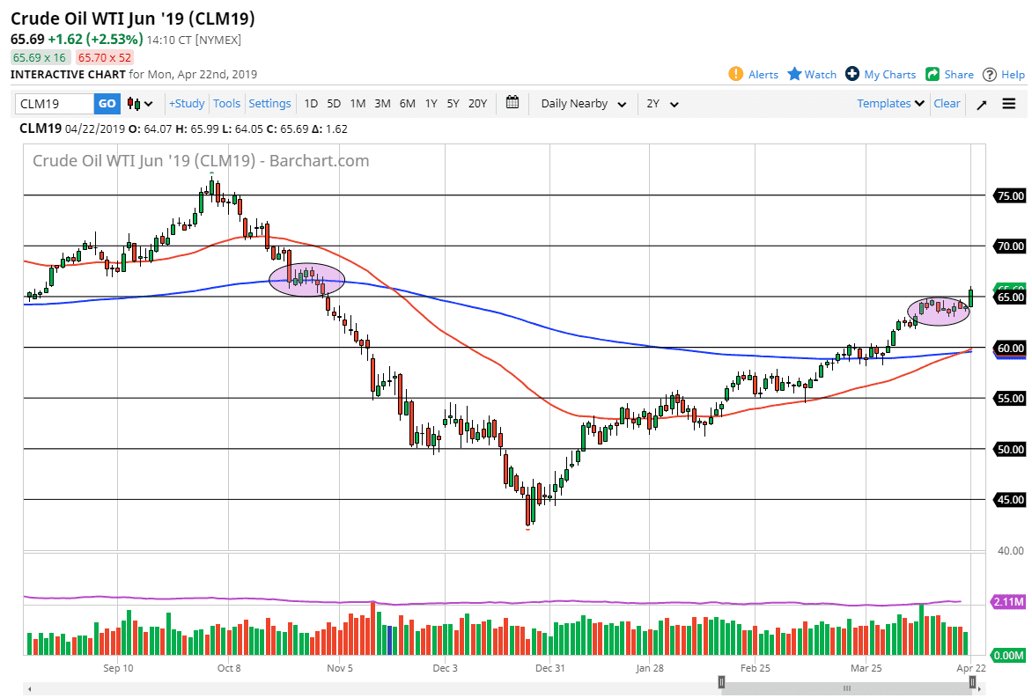
Task: Click the Alerts bell icon
Action: [x=736, y=74]
